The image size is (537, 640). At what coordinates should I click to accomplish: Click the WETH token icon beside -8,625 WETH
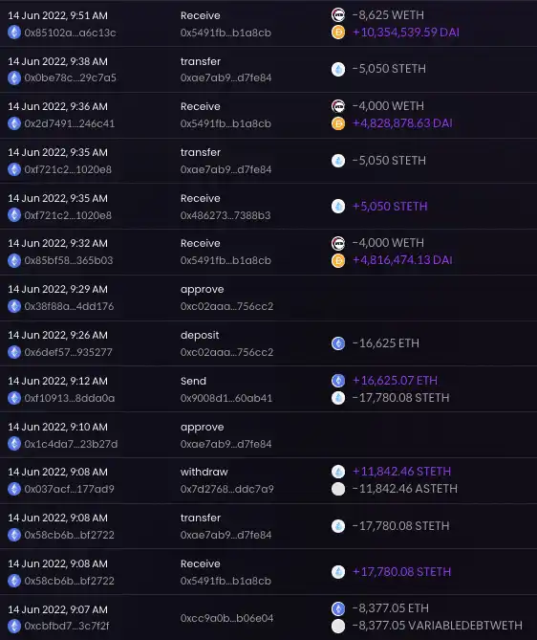tap(338, 15)
